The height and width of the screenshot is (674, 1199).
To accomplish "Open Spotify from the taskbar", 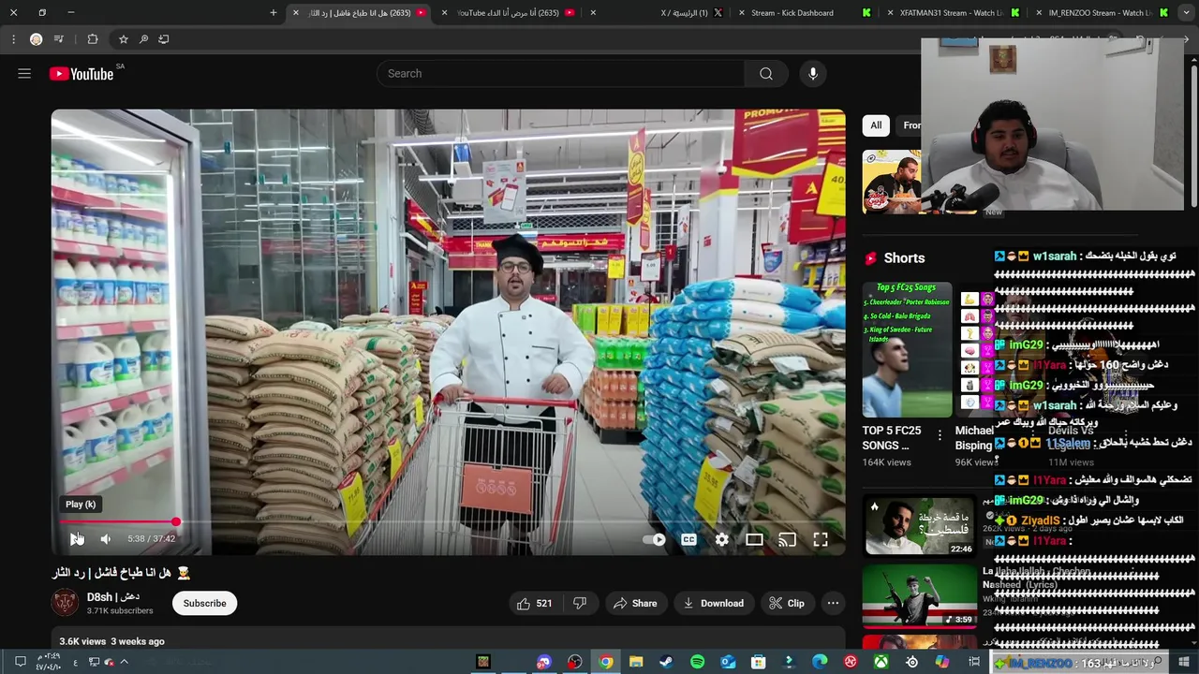I will pos(697,663).
